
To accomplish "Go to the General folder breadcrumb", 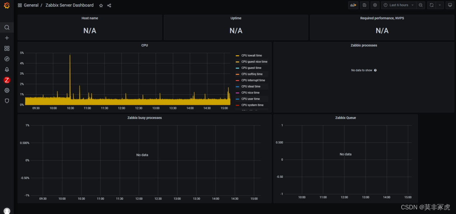I will coord(31,5).
